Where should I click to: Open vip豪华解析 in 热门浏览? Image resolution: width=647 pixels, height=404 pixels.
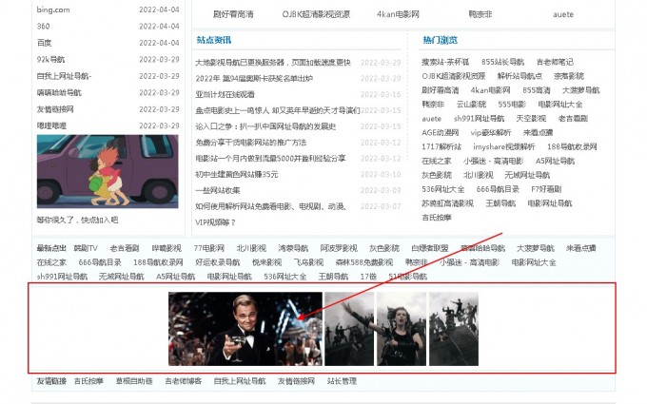point(491,133)
